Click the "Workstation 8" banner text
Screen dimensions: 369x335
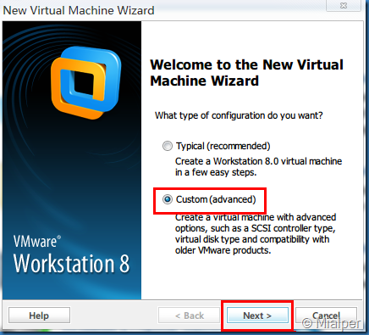point(71,264)
